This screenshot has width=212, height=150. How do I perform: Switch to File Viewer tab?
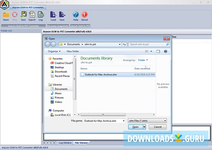pos(81,143)
